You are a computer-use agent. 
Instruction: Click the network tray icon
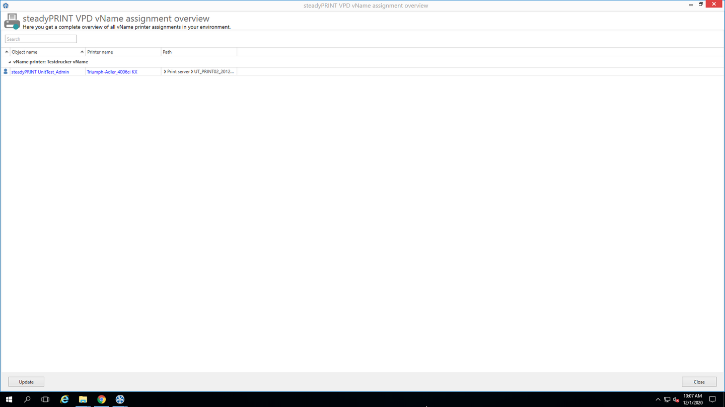pos(667,399)
